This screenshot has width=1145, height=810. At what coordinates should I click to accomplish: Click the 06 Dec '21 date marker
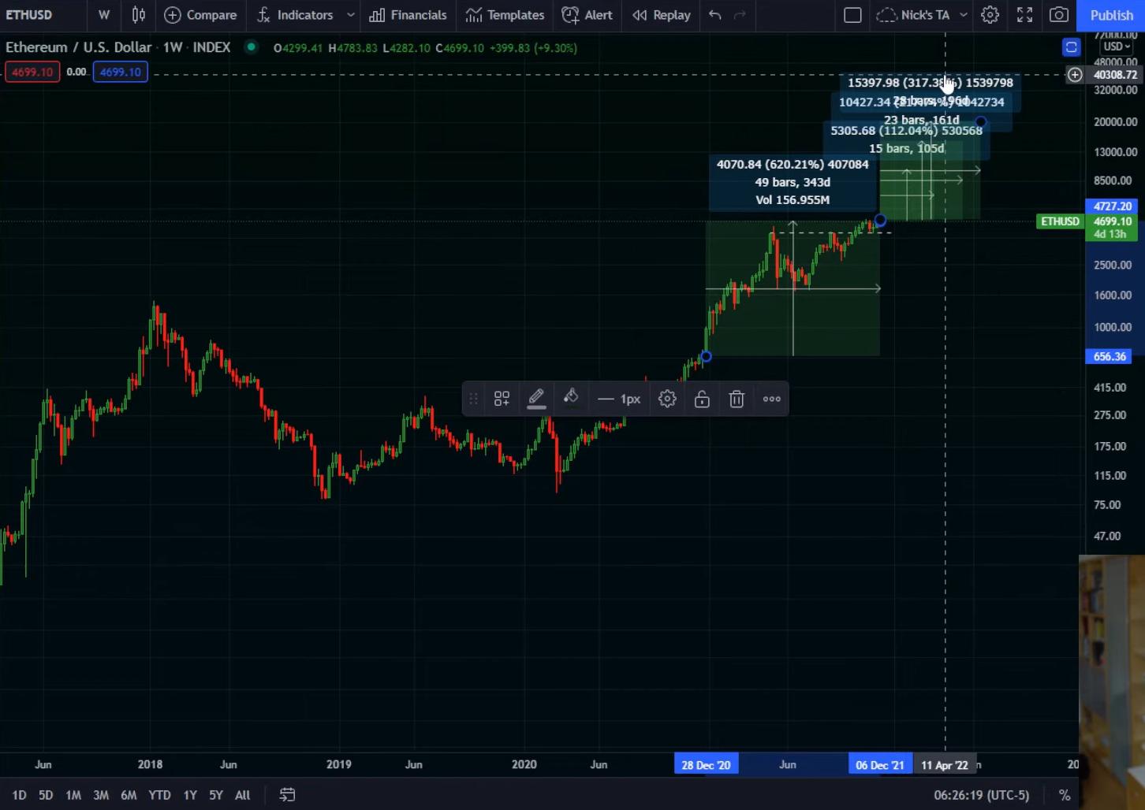(x=880, y=764)
